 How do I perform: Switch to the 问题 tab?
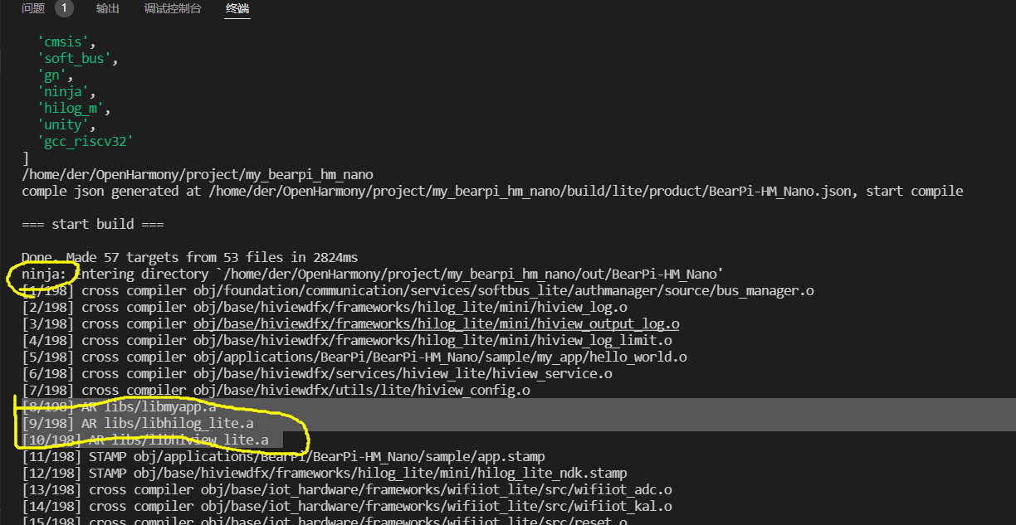pos(33,9)
